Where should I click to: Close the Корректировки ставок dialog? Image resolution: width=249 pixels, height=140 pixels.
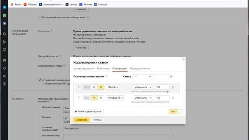(183, 59)
